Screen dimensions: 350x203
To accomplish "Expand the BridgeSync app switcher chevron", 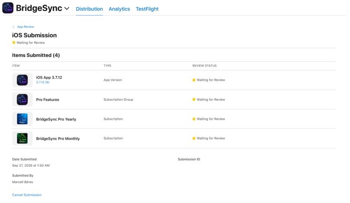I will [x=67, y=9].
